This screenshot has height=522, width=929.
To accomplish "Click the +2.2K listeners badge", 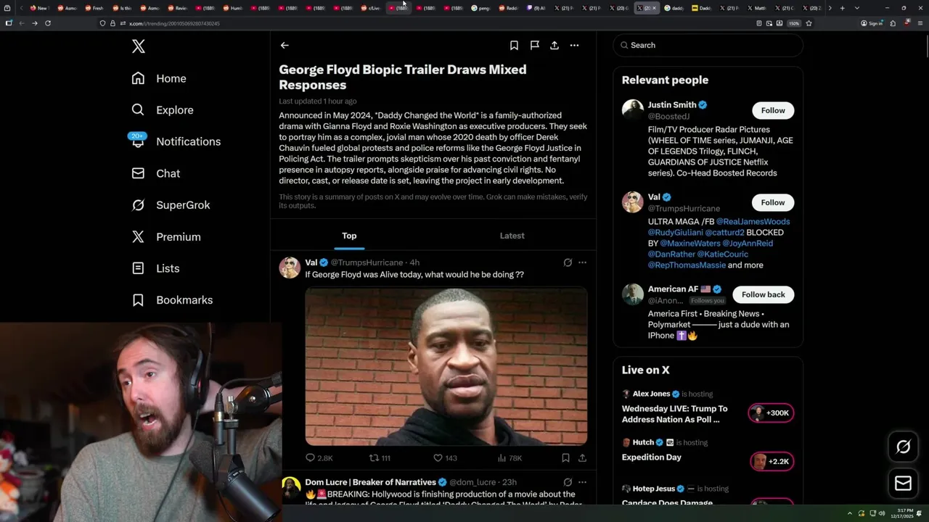I will (772, 462).
